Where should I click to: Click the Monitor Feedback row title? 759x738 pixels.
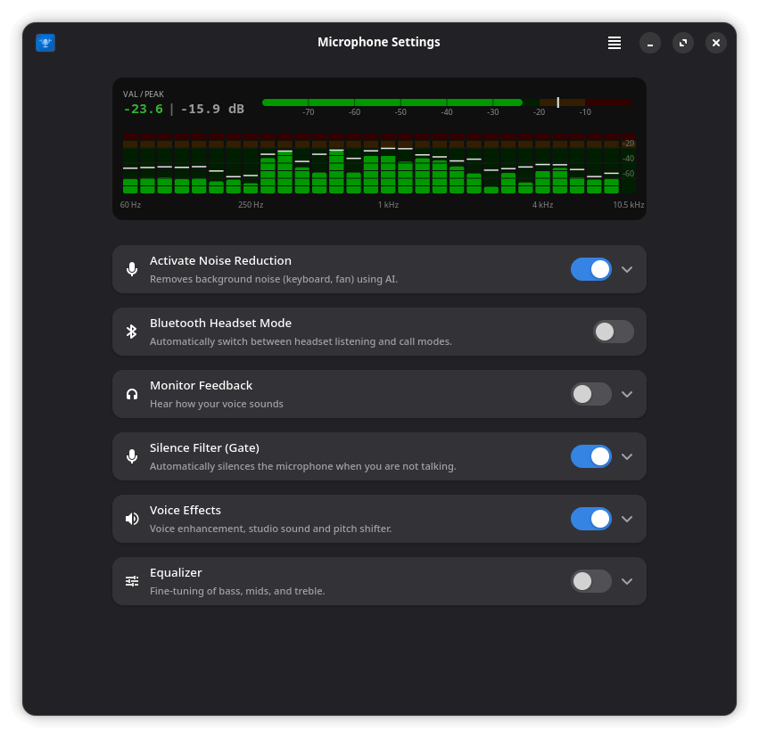[201, 385]
